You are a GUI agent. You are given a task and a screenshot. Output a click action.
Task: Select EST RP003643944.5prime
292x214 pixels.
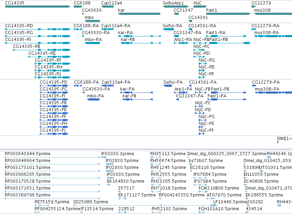click(52, 157)
